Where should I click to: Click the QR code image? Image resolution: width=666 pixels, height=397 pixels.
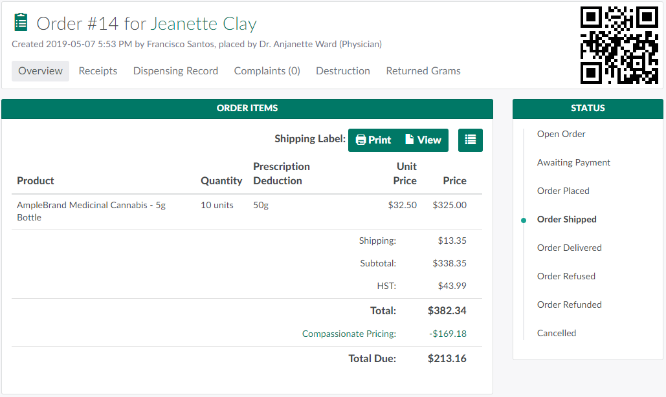[x=619, y=45]
